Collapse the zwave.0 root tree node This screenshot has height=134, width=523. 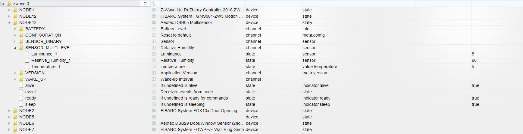pyautogui.click(x=3, y=4)
